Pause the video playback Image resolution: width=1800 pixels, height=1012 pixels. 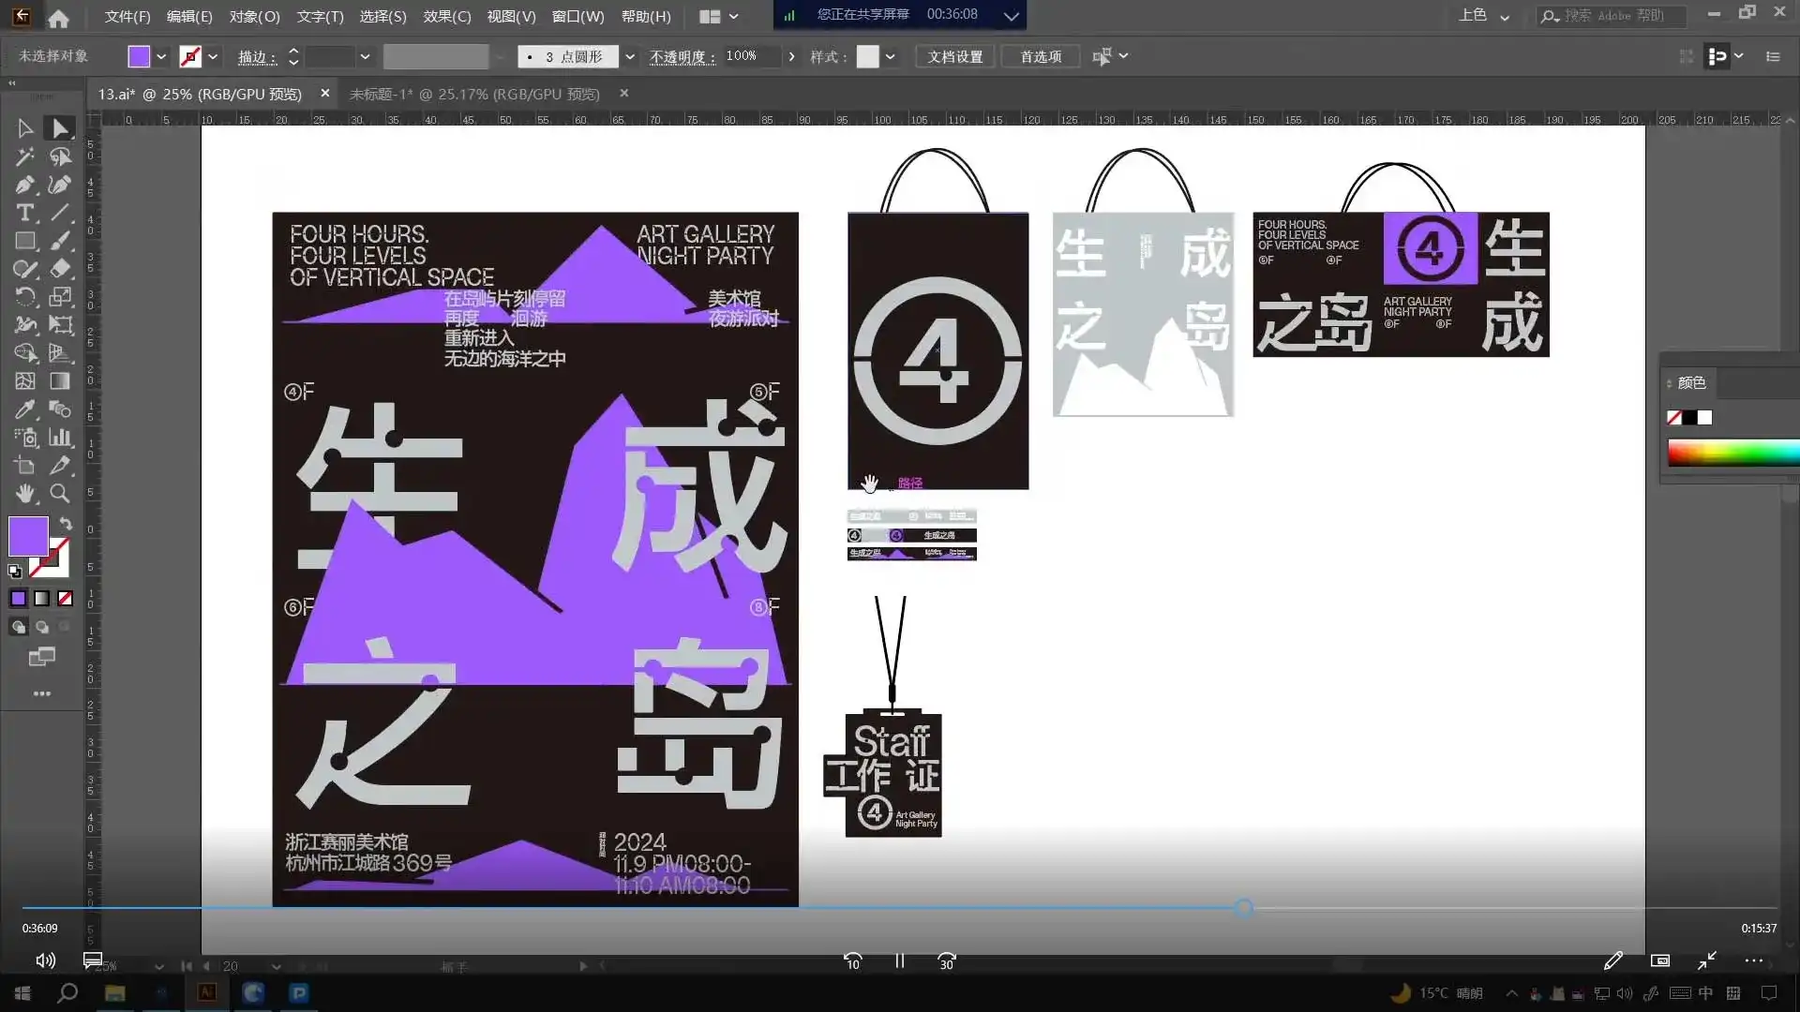(x=898, y=960)
